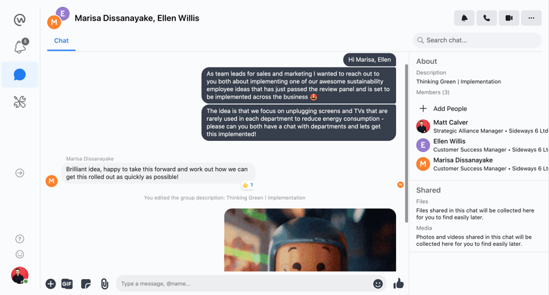Open the Chats speech bubble icon

point(19,74)
